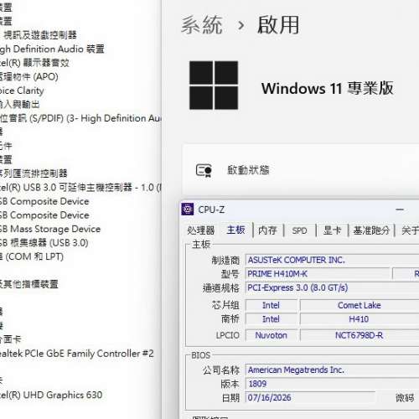Select the UHD Graphics 630 entry
This screenshot has height=419, width=419.
tap(51, 395)
